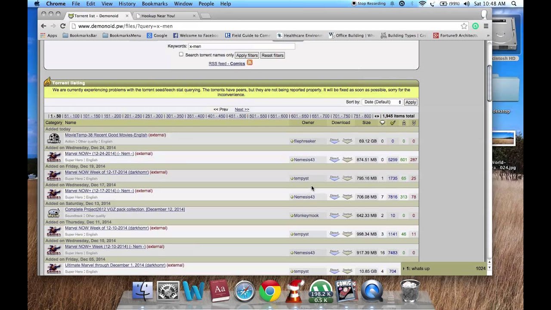Click the Comics icon beside Marvel NOW+ (12-24-2014)
This screenshot has height=310, width=551.
[x=54, y=157]
